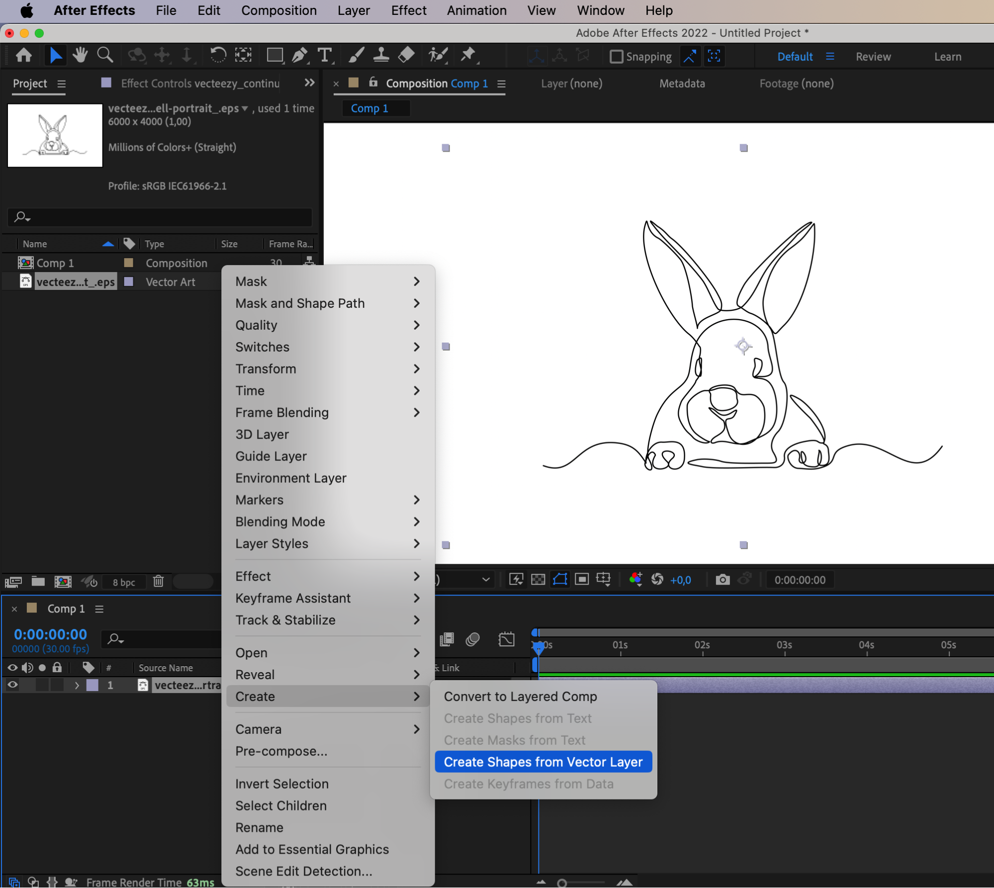Select the Pan Behind anchor point tool
994x888 pixels.
click(243, 55)
